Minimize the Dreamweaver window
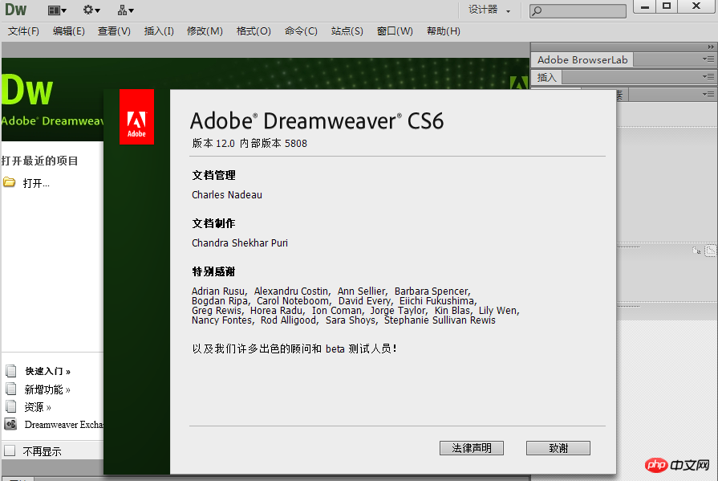Image resolution: width=718 pixels, height=481 pixels. 645,6
